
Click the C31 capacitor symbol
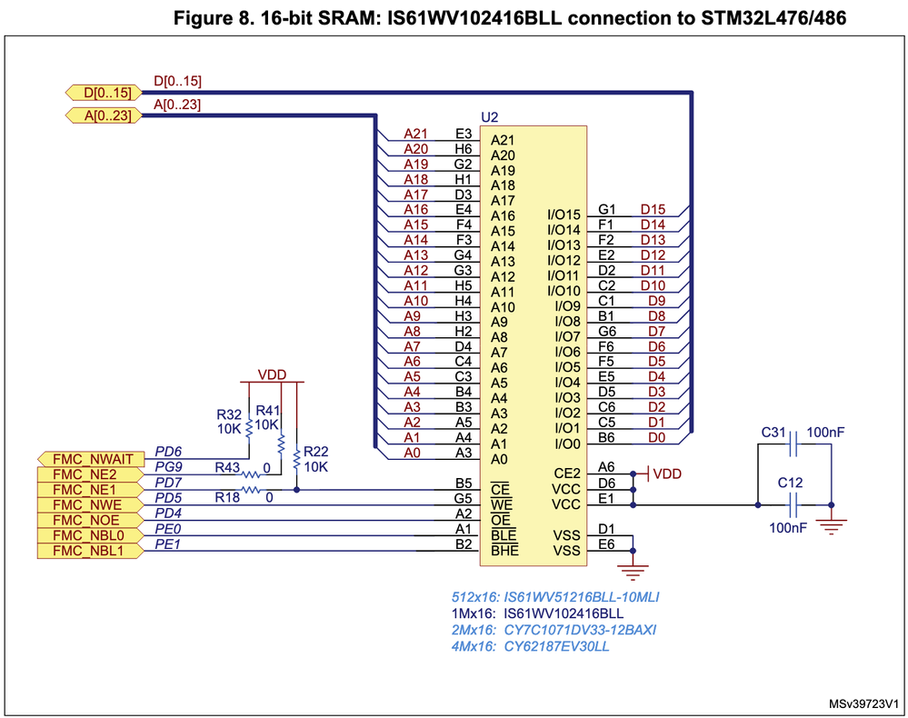[793, 444]
